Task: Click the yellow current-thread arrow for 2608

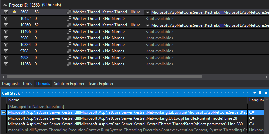Action: pyautogui.click(x=14, y=12)
